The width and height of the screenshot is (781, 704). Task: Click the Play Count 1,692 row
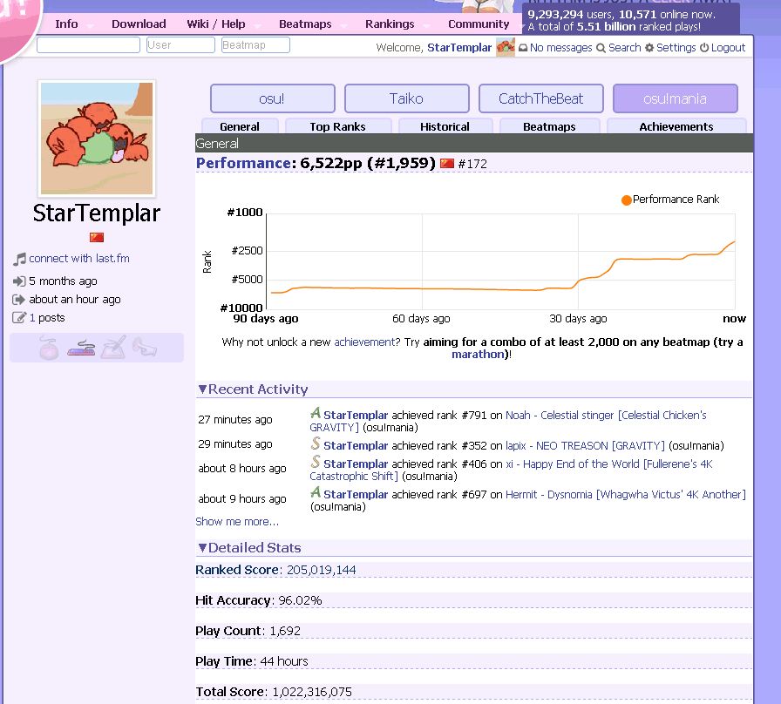tap(473, 631)
